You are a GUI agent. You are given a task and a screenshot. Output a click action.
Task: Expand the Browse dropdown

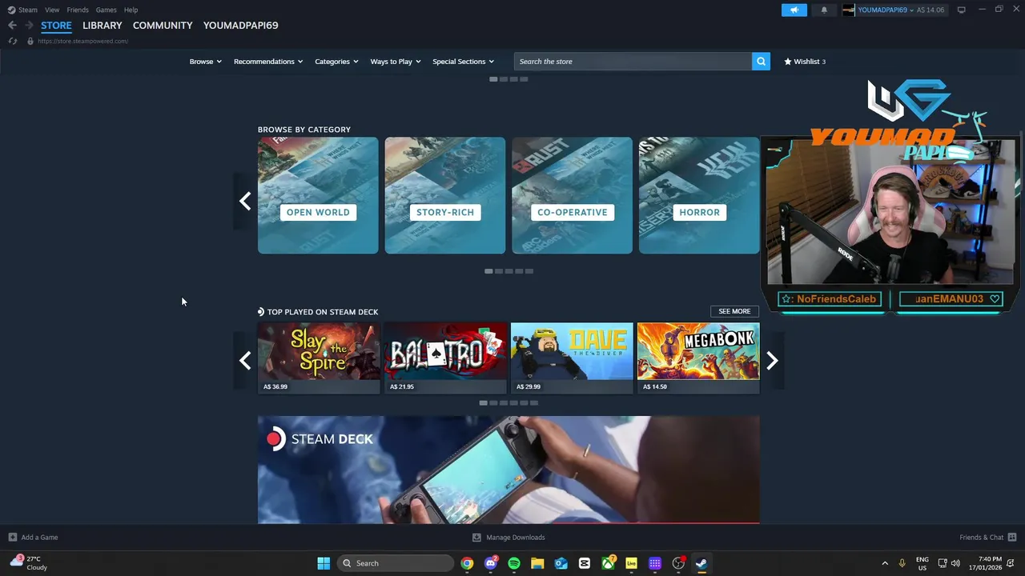pos(205,62)
